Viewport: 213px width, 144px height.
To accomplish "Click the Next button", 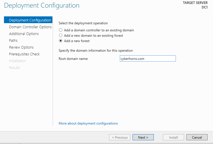I will point(143,138).
